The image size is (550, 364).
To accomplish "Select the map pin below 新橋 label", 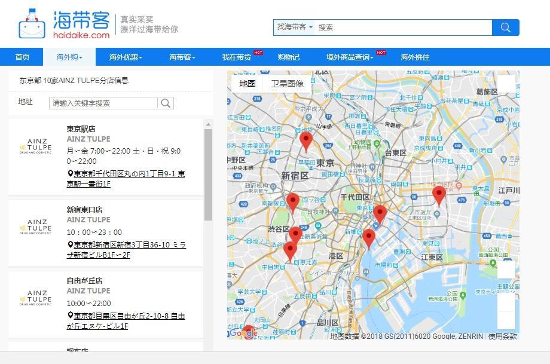I will click(369, 239).
